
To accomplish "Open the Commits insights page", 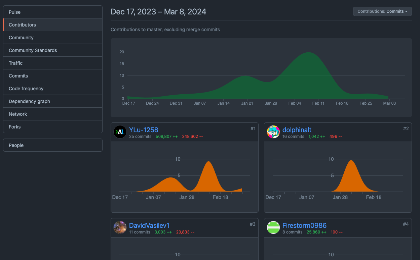I will (53, 76).
